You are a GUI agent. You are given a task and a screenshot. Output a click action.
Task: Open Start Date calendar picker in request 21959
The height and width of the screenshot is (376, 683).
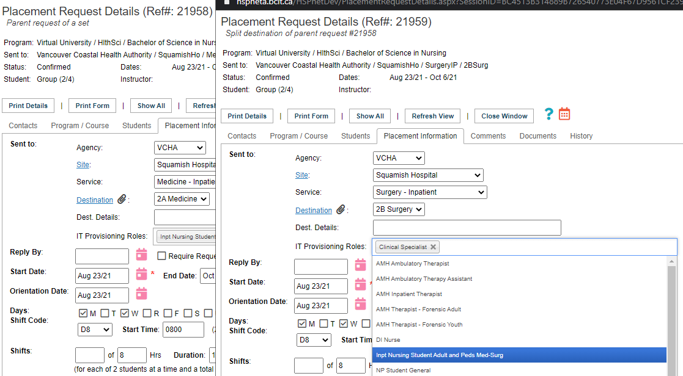click(360, 284)
